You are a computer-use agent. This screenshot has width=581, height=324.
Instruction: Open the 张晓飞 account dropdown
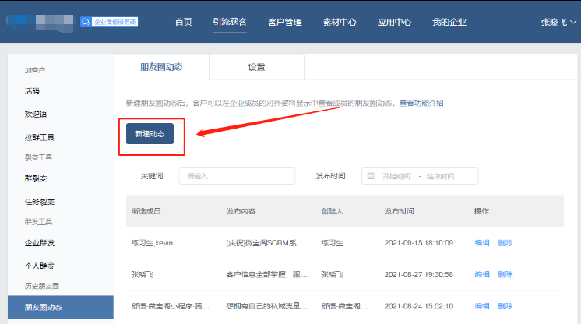click(x=559, y=22)
